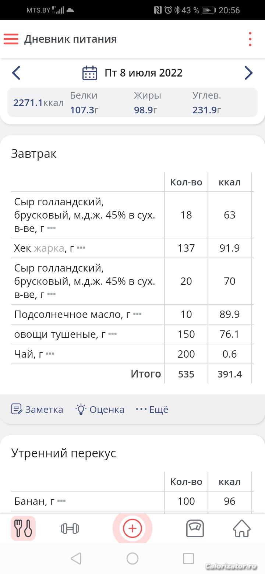Tap the Чай quantity 200 cell
The width and height of the screenshot is (265, 574).
click(x=186, y=354)
